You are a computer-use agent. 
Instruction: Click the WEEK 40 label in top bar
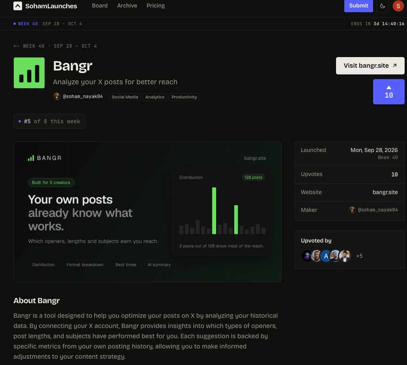click(28, 24)
